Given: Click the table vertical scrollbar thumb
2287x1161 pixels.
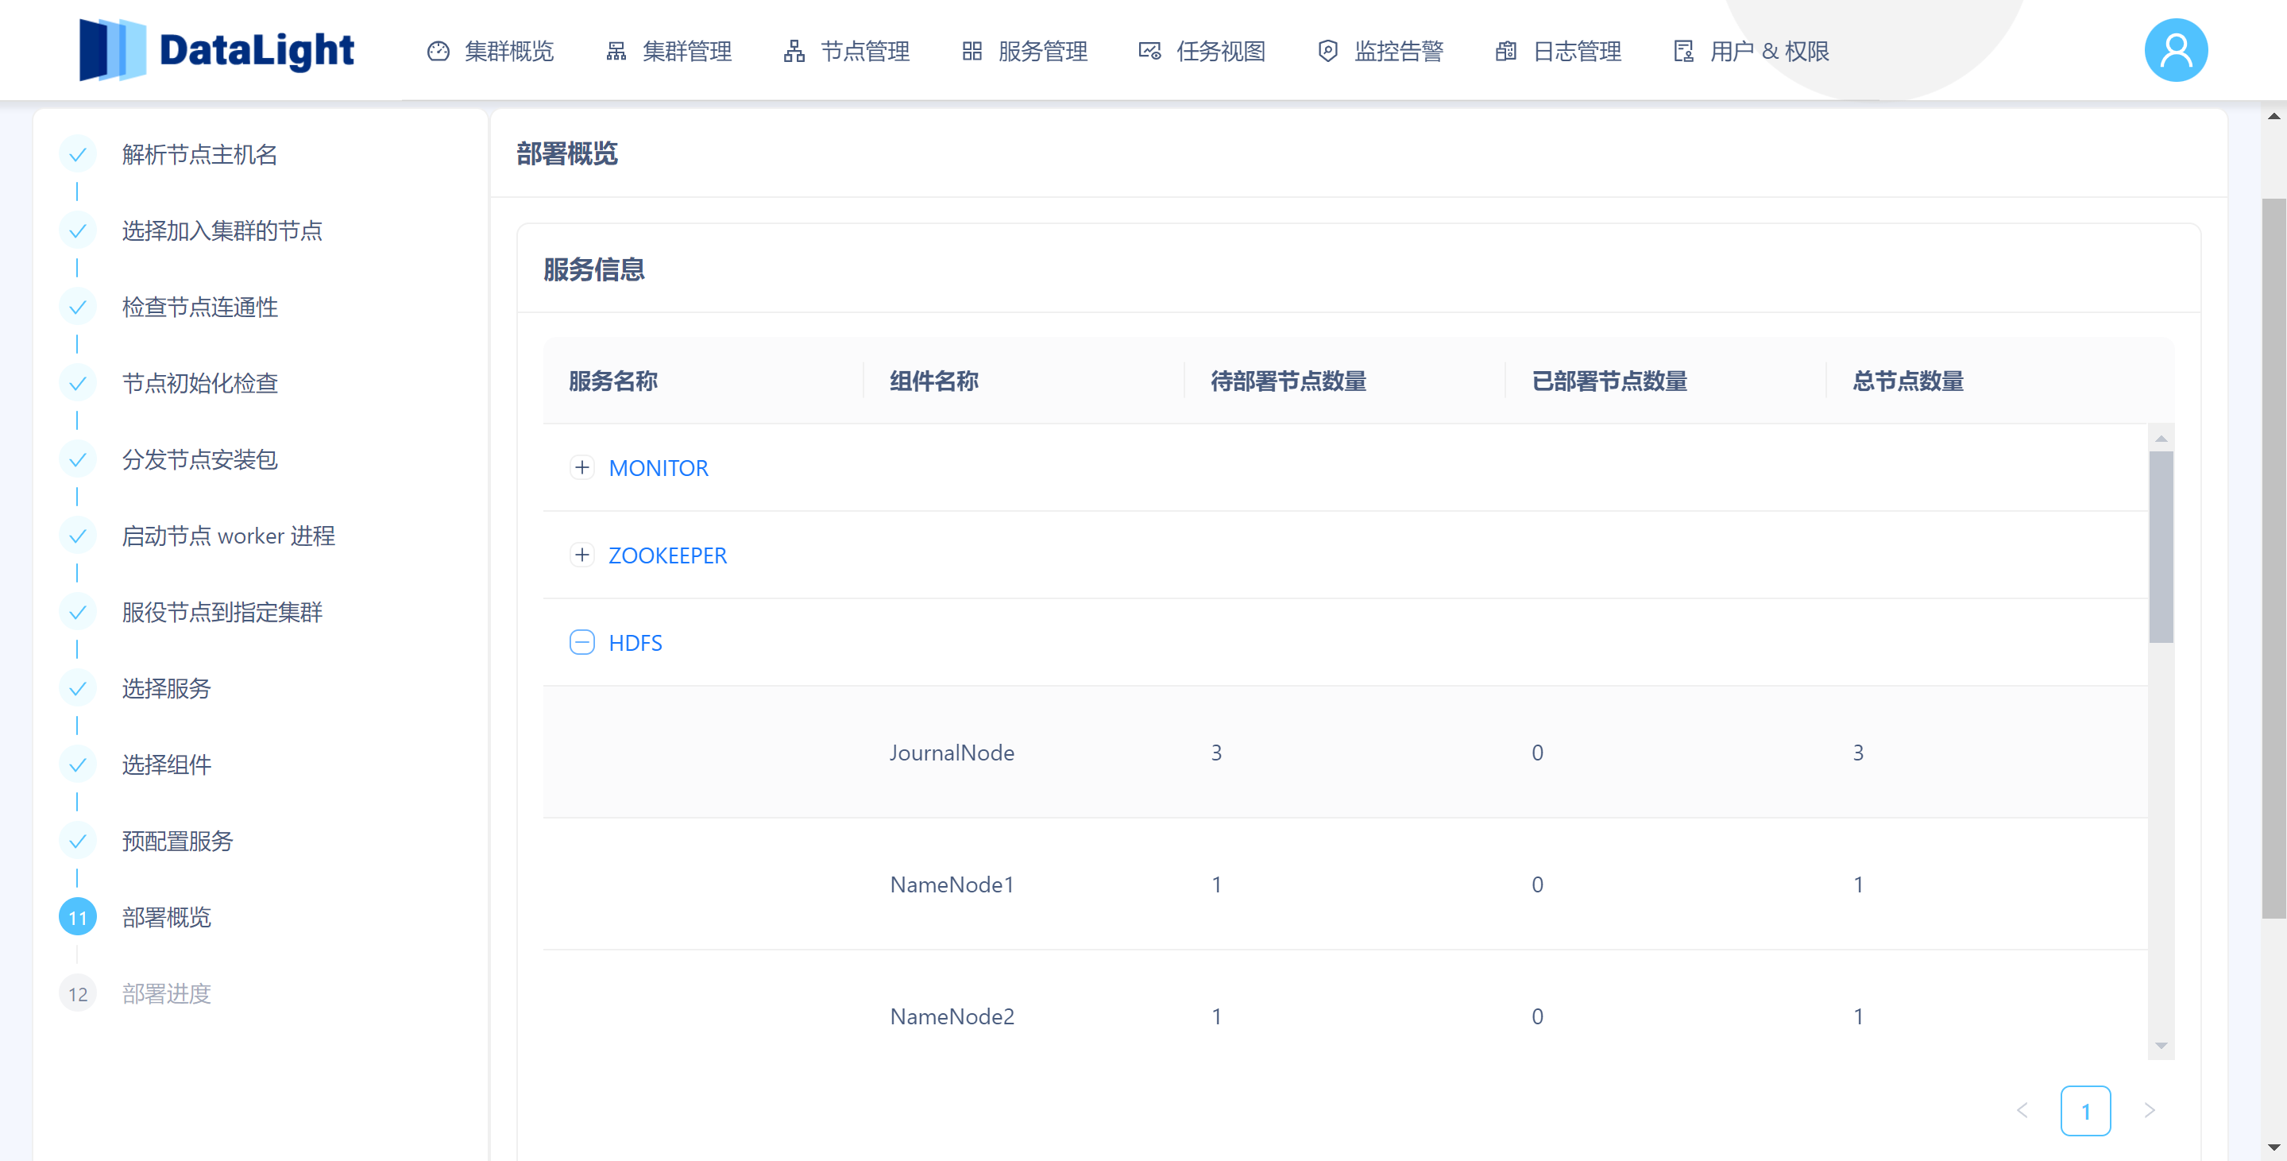Looking at the screenshot, I should [x=2161, y=548].
